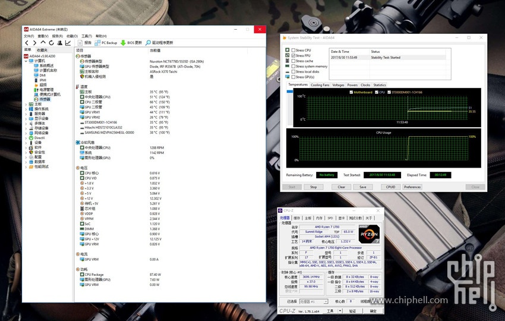Click CPU-Z Ryzen 7 logo image

369,234
